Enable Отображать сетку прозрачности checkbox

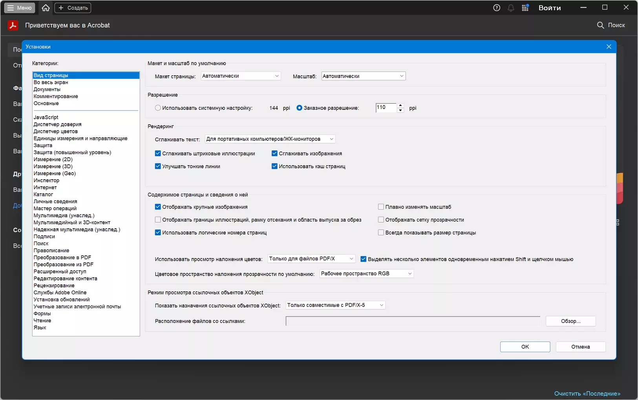pos(381,220)
